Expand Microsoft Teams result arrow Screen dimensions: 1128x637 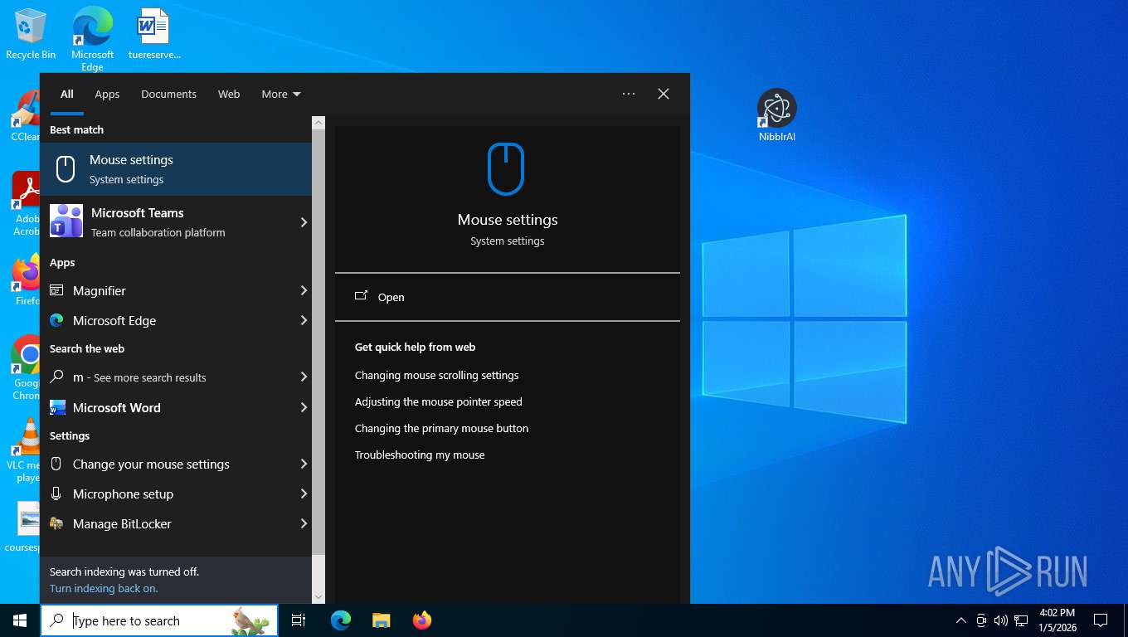tap(304, 222)
